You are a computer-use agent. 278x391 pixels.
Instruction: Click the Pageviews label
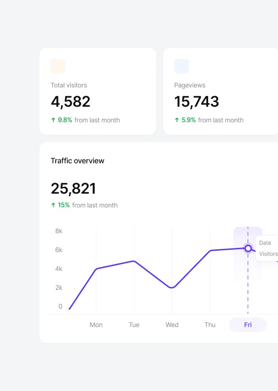point(190,85)
